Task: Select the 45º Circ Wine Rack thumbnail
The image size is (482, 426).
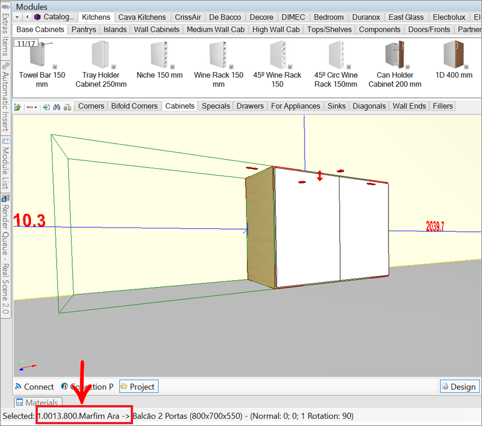Action: 336,55
